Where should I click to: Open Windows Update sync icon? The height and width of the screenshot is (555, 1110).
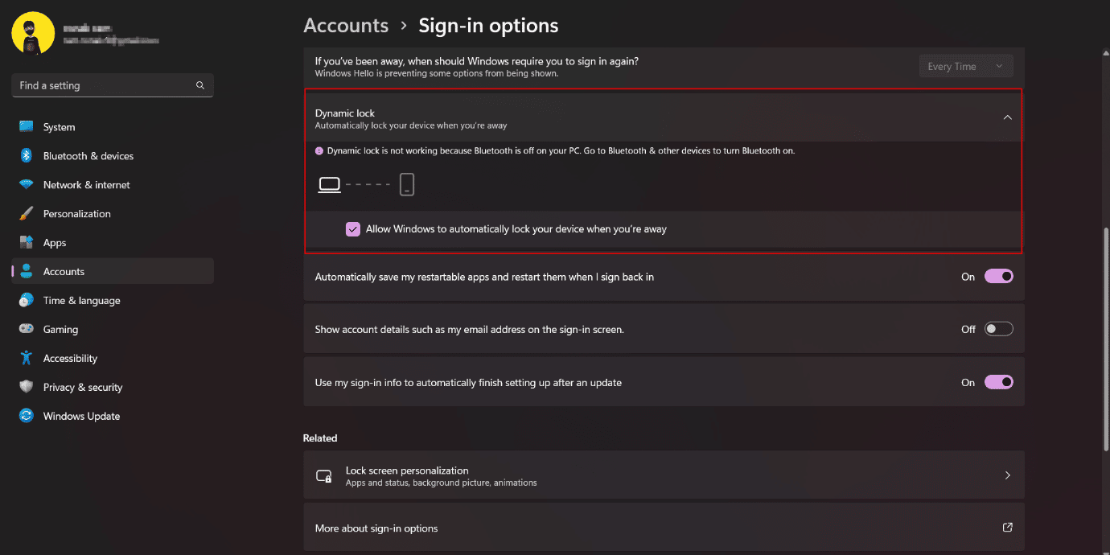pyautogui.click(x=27, y=417)
